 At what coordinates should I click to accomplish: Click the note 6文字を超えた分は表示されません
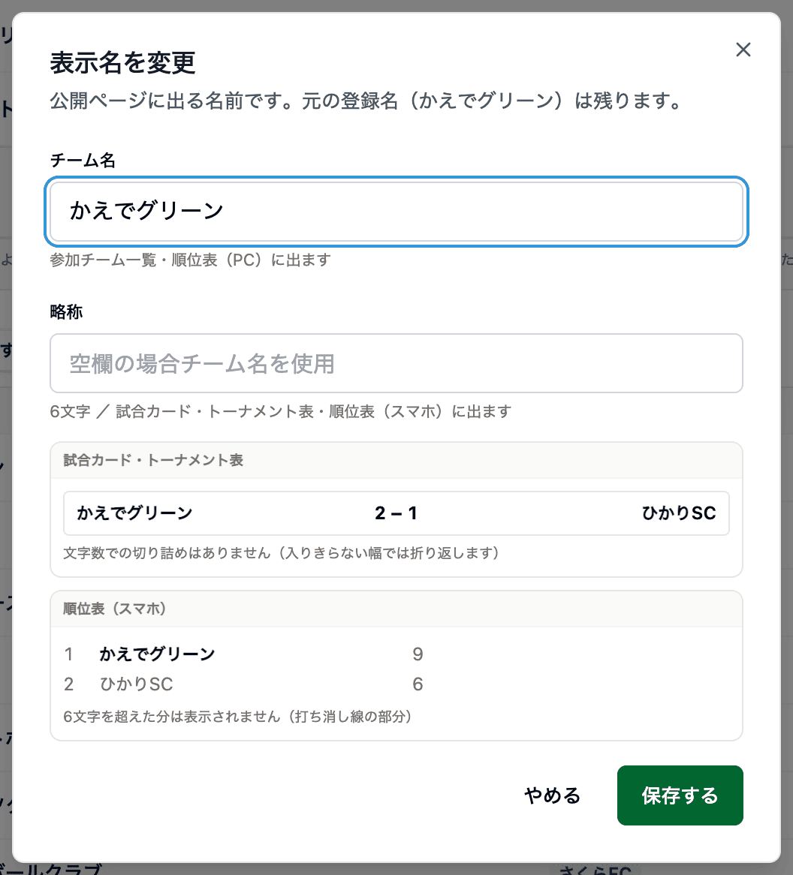point(237,717)
